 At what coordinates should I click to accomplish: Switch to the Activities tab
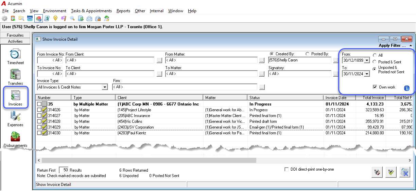tap(15, 41)
